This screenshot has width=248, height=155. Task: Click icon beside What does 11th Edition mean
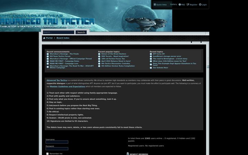coord(151,61)
